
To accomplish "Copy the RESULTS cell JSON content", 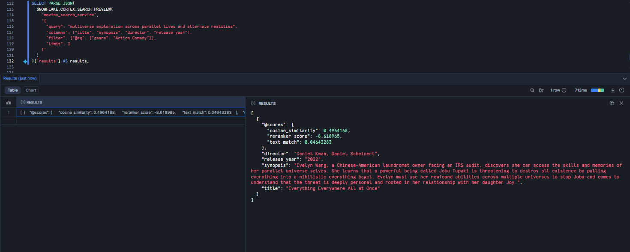I will [612, 103].
